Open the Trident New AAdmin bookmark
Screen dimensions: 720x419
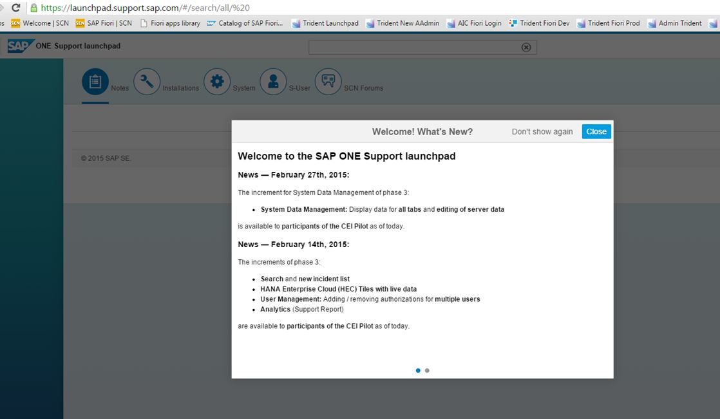[x=403, y=23]
